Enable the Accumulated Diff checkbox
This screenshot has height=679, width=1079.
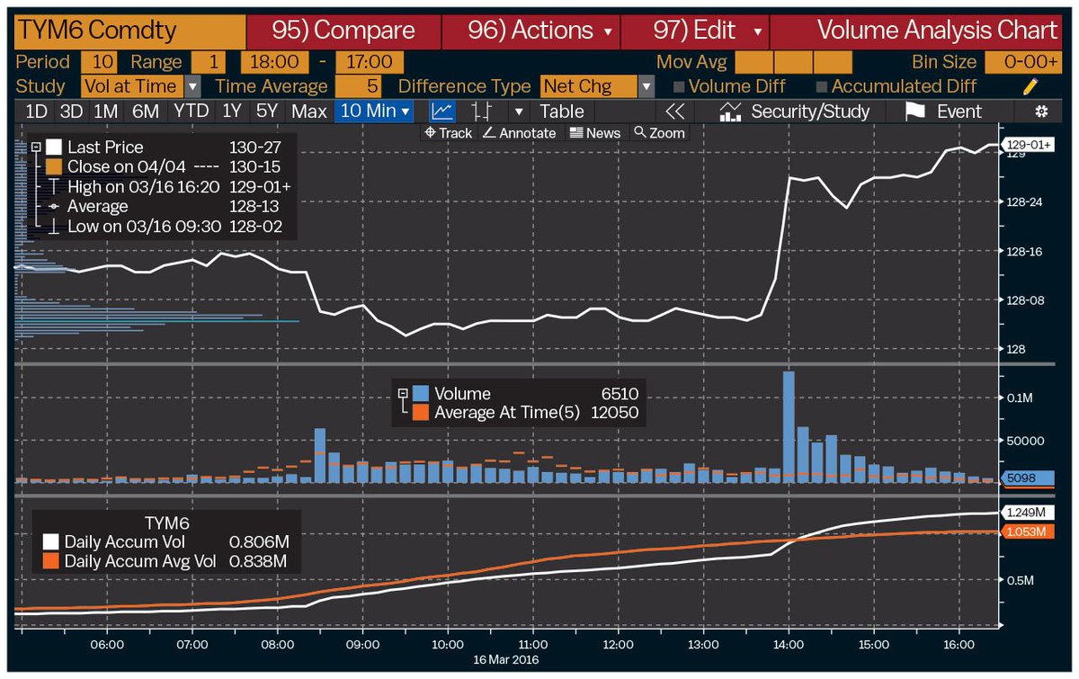822,87
